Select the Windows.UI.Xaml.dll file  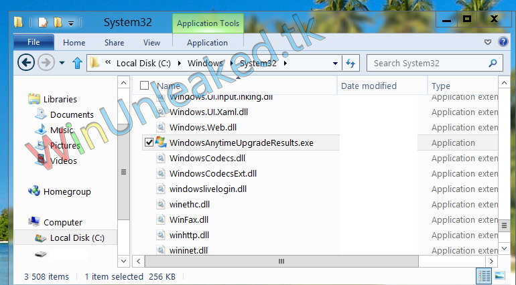tap(208, 112)
